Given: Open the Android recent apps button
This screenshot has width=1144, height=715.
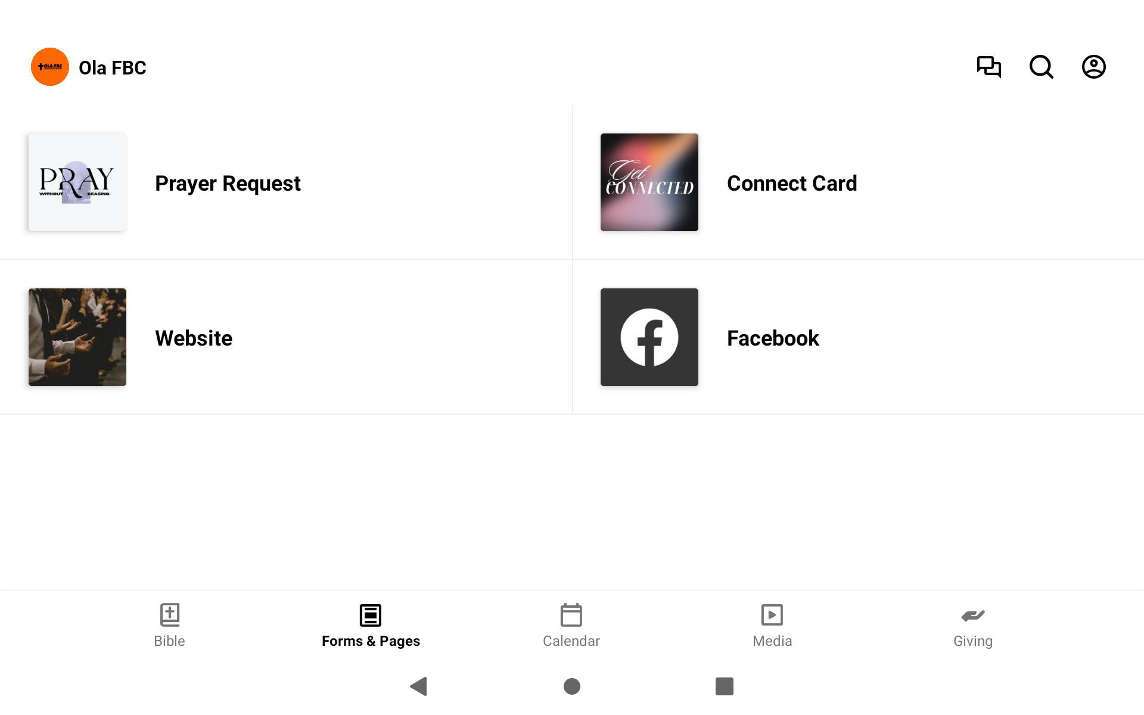Looking at the screenshot, I should (724, 686).
